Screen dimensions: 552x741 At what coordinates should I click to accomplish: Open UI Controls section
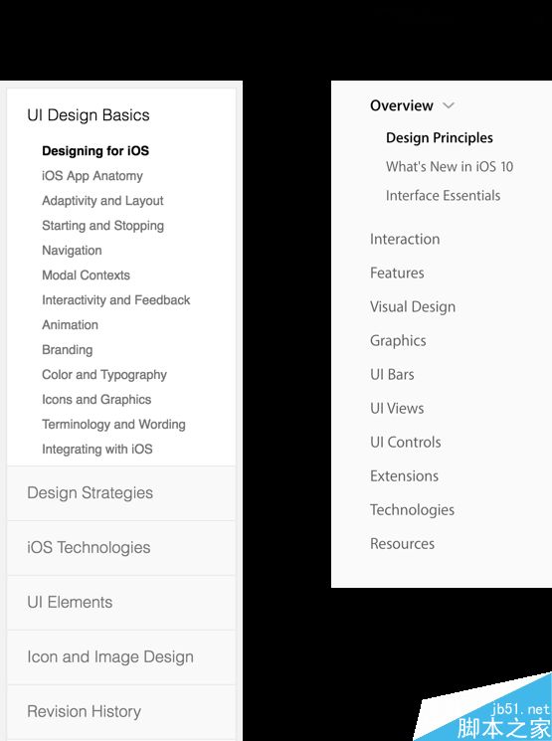tap(406, 443)
